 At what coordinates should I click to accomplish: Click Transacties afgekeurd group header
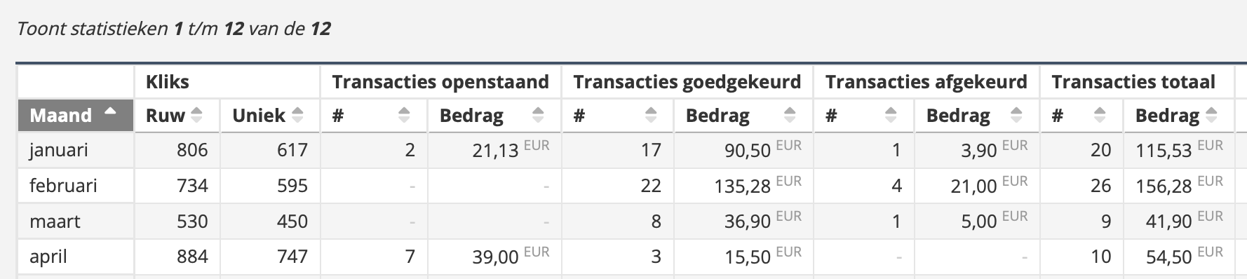coord(927,82)
